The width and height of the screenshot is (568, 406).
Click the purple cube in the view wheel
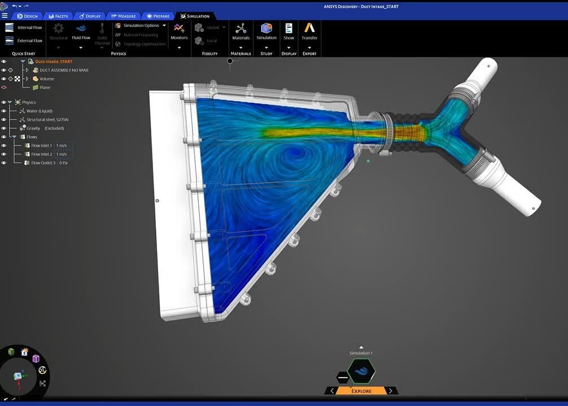tap(36, 359)
